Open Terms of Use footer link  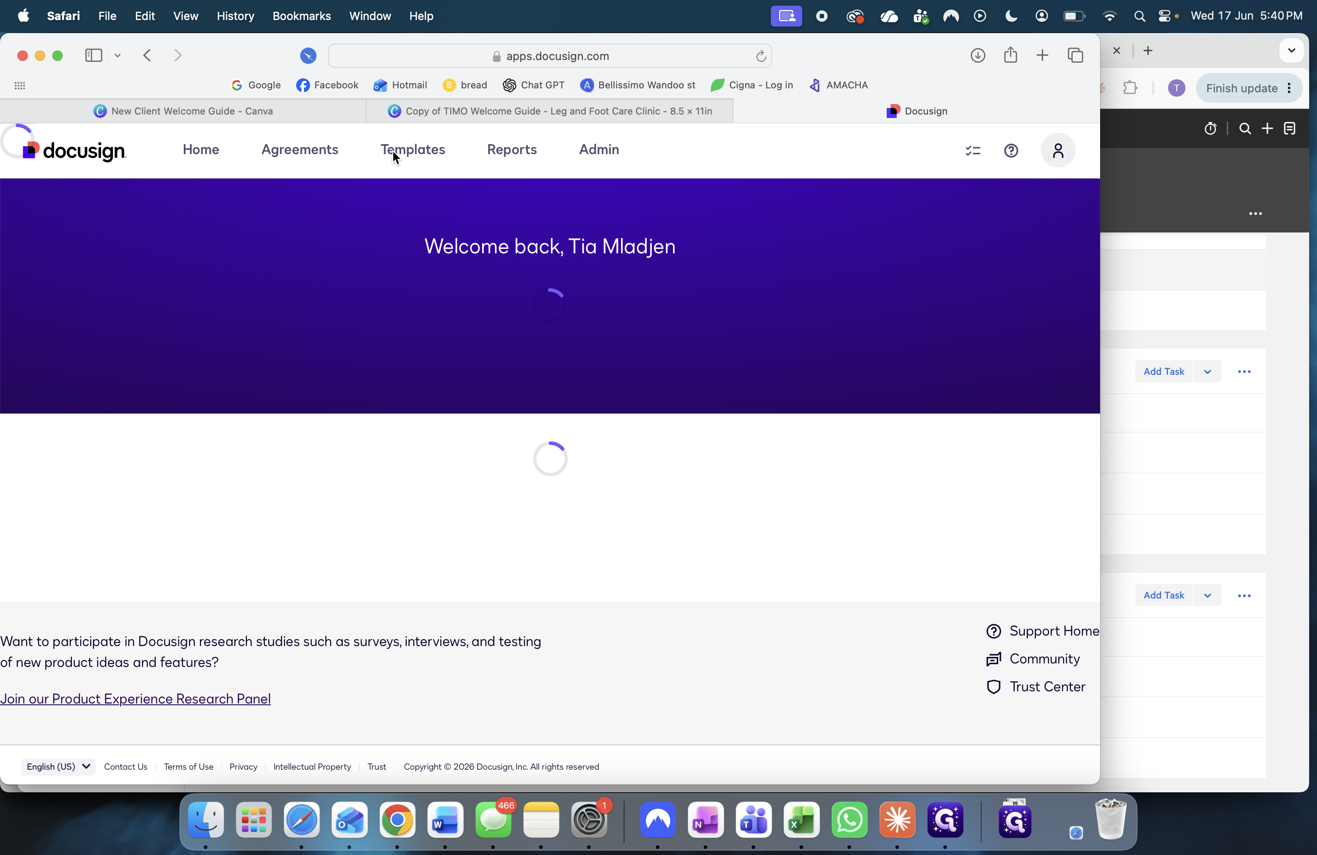coord(189,767)
